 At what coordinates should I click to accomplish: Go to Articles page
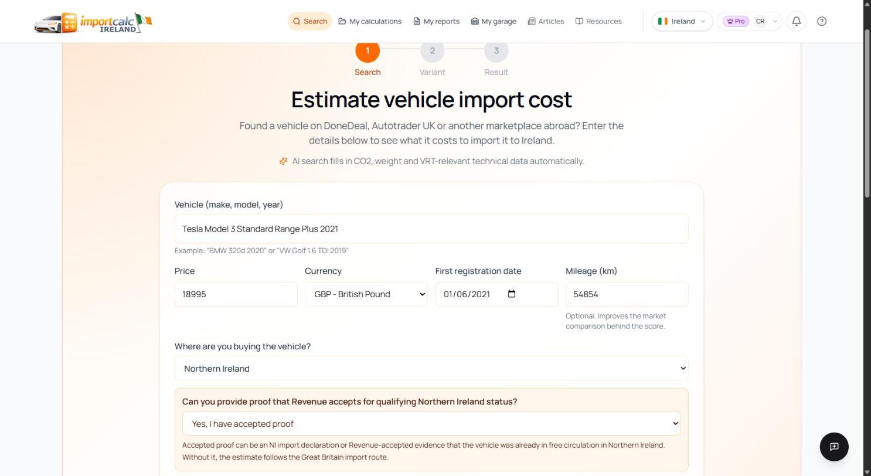click(x=546, y=21)
